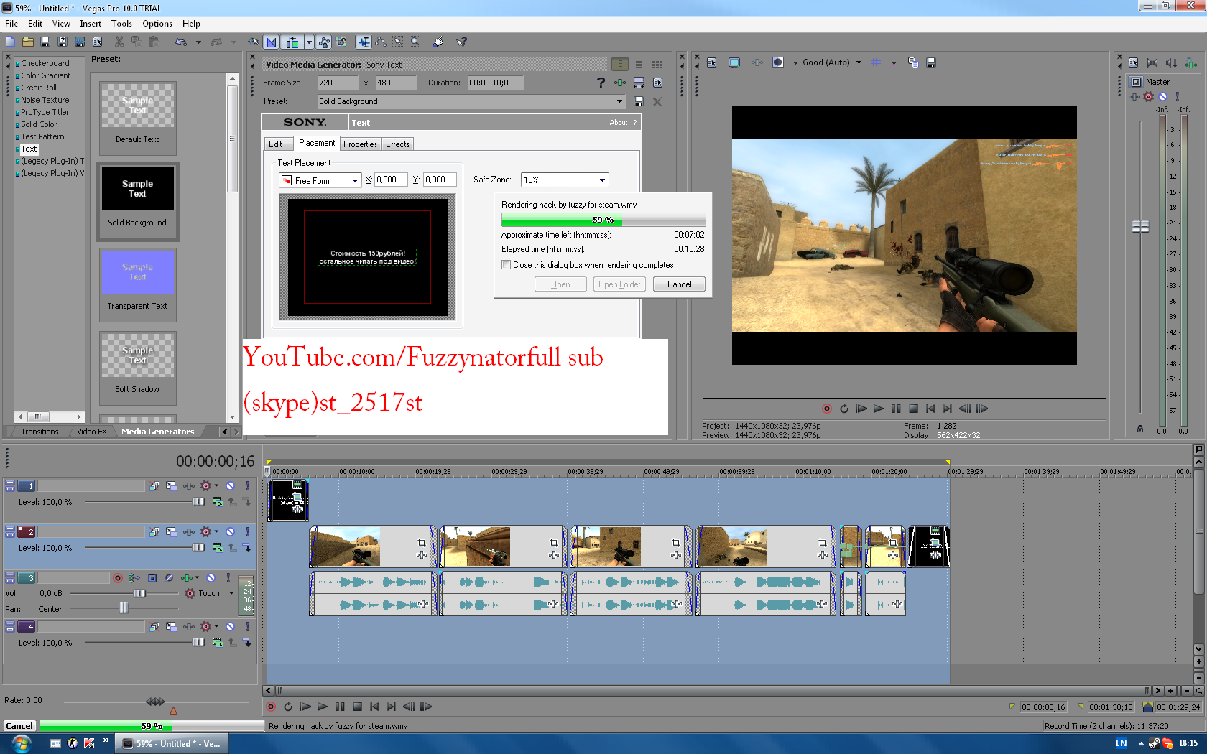
Task: Mute video track 1
Action: pyautogui.click(x=230, y=486)
